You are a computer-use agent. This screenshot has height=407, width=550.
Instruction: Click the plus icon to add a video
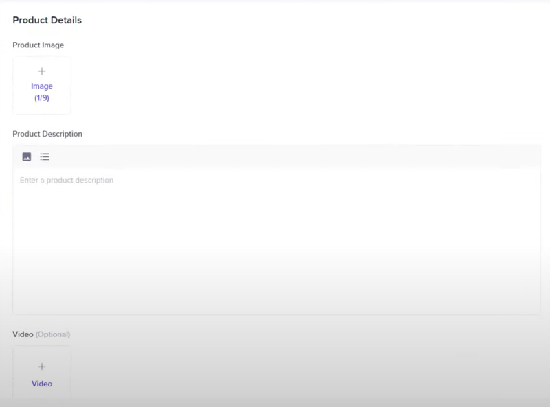pos(42,367)
